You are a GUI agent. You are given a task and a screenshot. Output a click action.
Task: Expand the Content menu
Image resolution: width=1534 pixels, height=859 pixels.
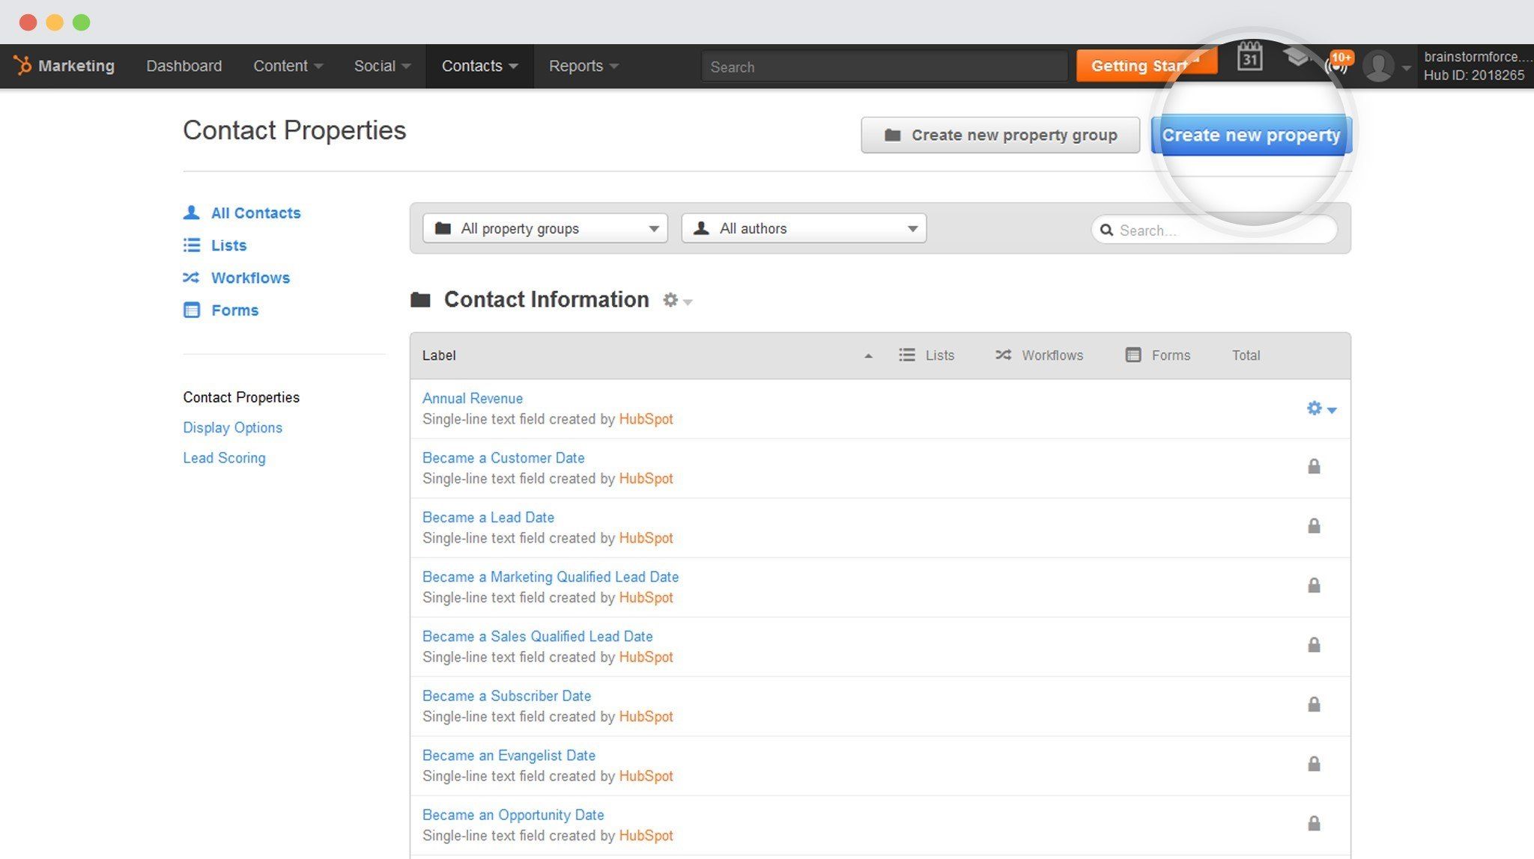[288, 66]
